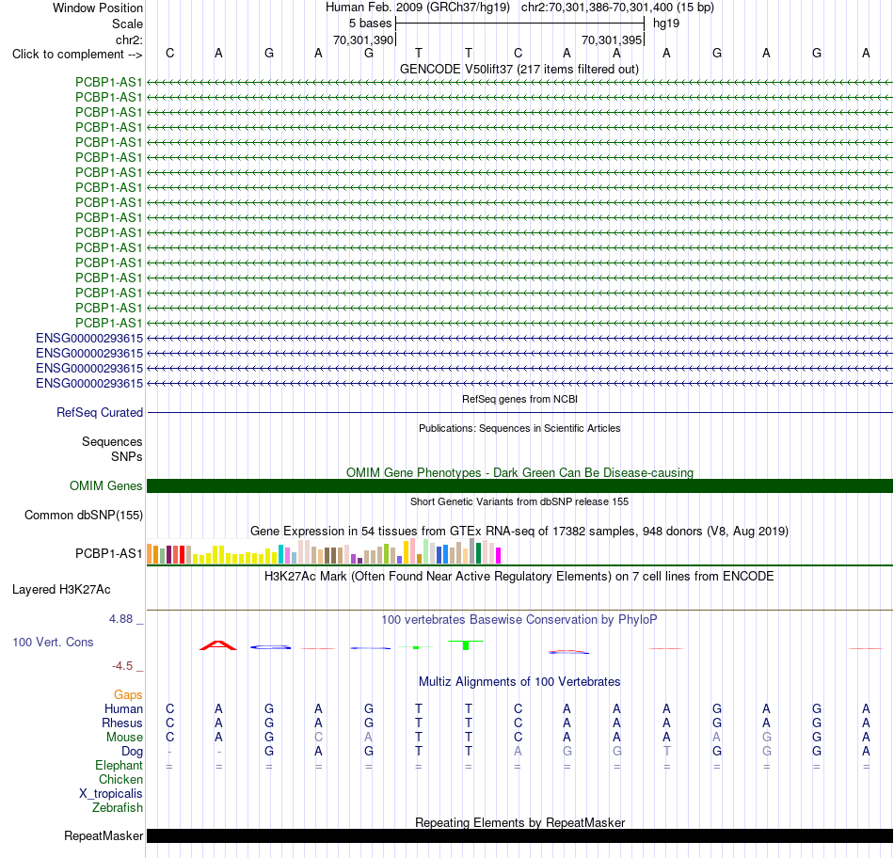
Task: Select the X_tropicalis alignment row label
Action: pyautogui.click(x=111, y=794)
